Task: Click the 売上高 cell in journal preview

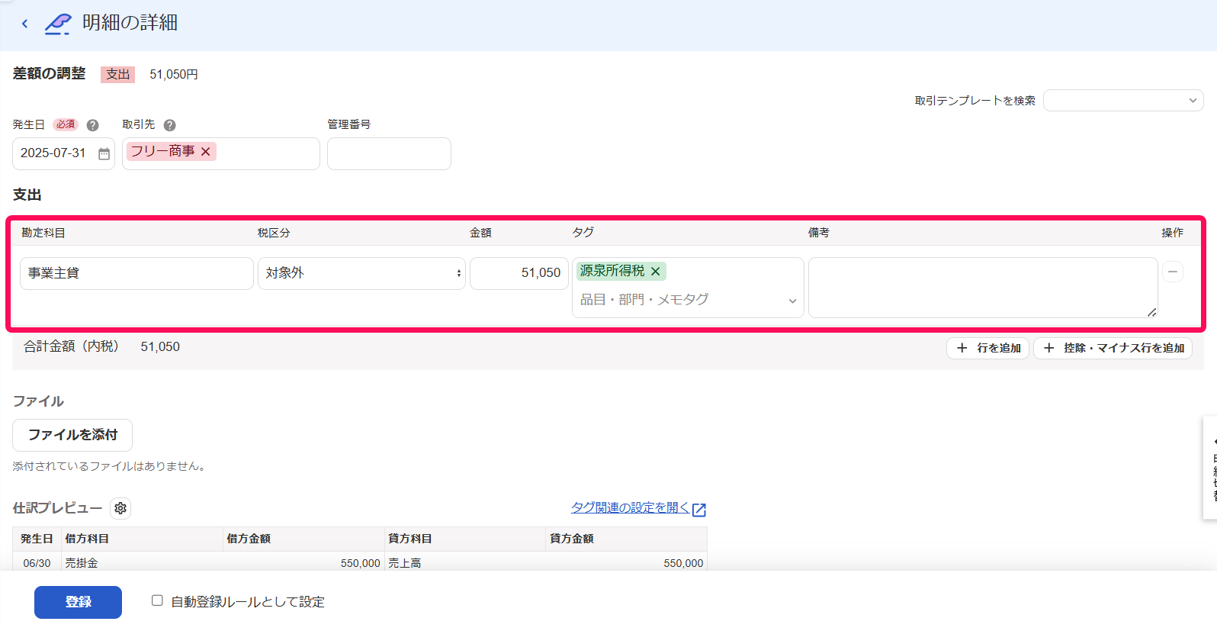Action: click(405, 563)
